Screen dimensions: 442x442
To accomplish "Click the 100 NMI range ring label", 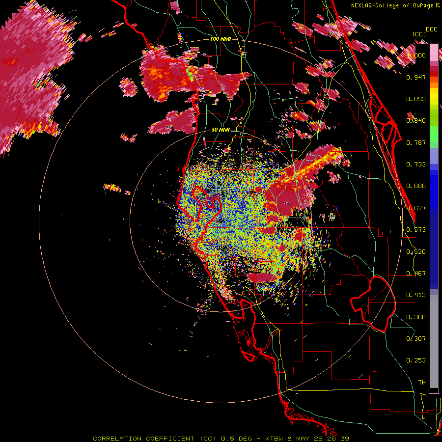I will point(221,39).
